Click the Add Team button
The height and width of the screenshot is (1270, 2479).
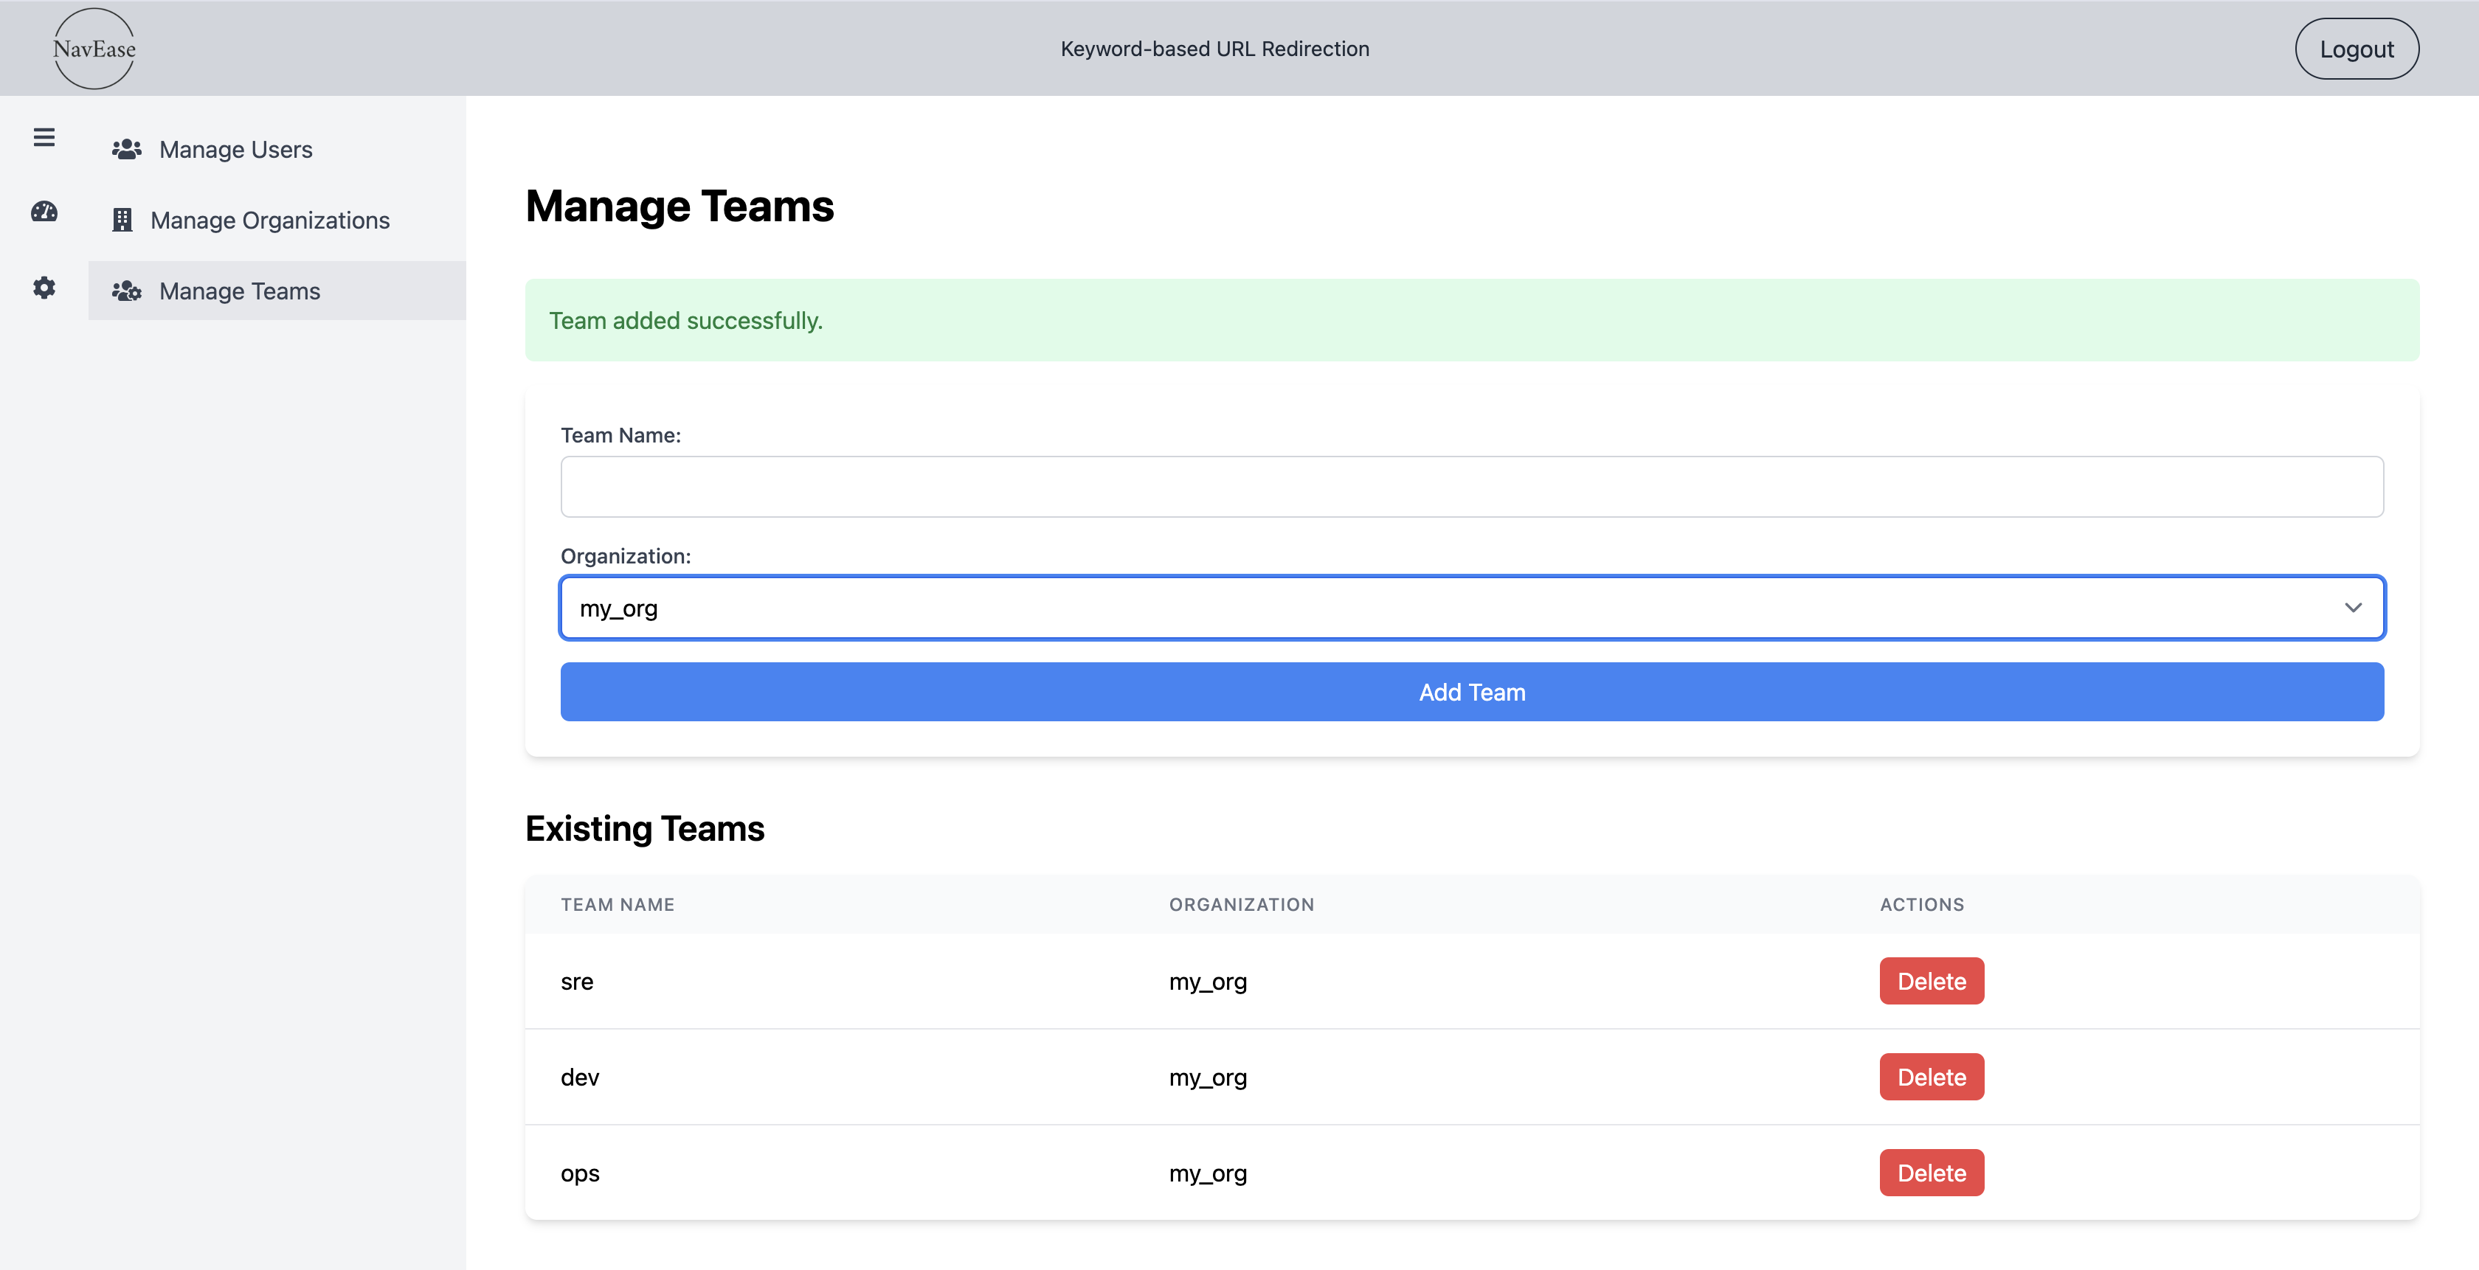coord(1471,692)
